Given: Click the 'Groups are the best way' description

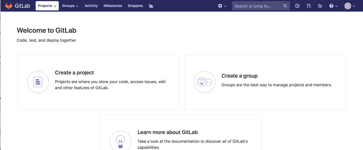Looking at the screenshot, I should pyautogui.click(x=277, y=85).
